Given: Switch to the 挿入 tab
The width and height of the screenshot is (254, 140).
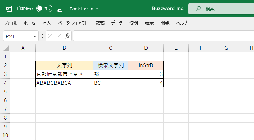Looking at the screenshot, I should click(46, 23).
